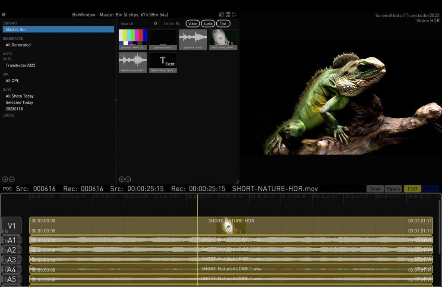The image size is (442, 287).
Task: Open Transkoder2022 cut
Action: point(20,66)
